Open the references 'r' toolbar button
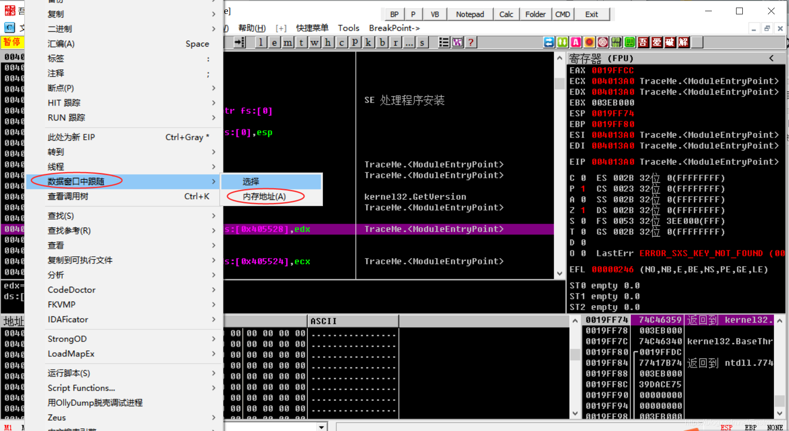 pyautogui.click(x=395, y=43)
